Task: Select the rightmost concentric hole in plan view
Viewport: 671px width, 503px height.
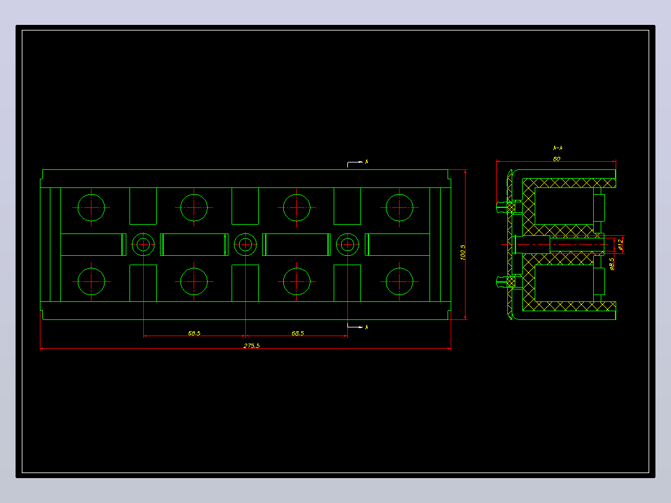Action: (x=347, y=245)
